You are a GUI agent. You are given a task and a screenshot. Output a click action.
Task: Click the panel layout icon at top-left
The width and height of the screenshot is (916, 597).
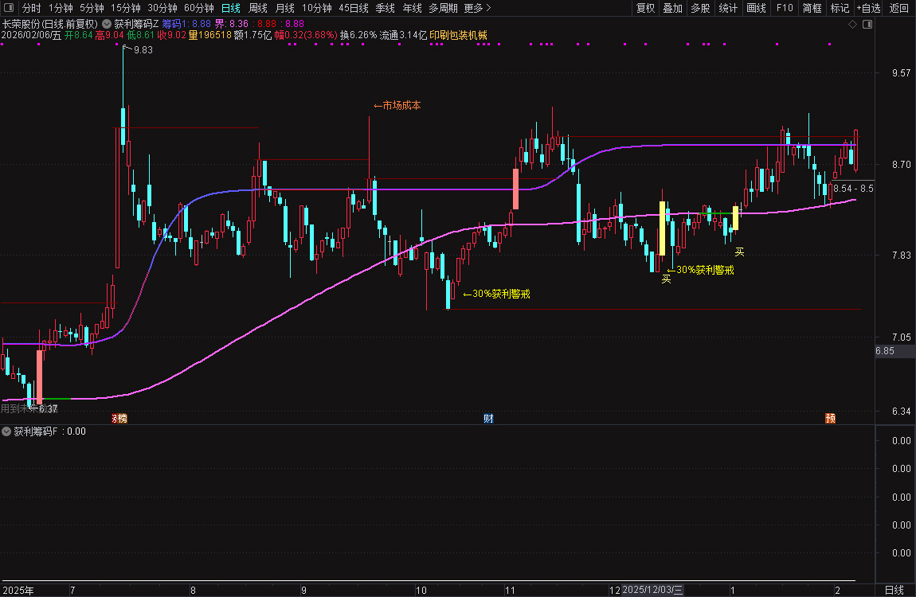click(x=8, y=8)
